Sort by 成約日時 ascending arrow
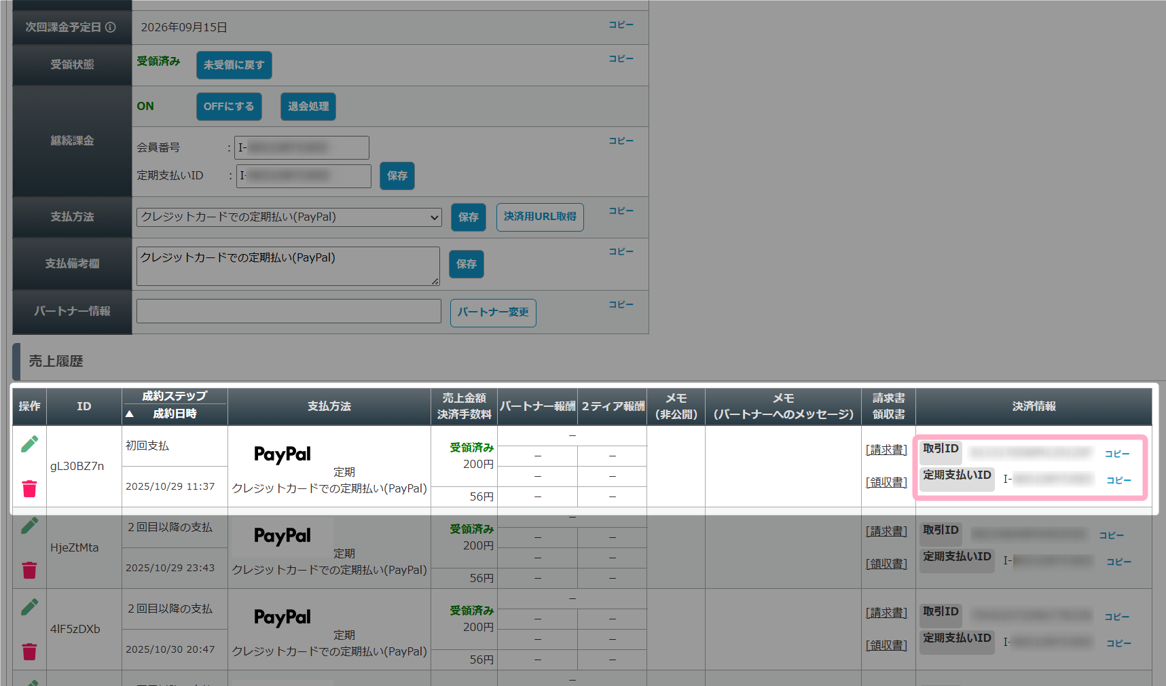The height and width of the screenshot is (686, 1166). point(130,414)
